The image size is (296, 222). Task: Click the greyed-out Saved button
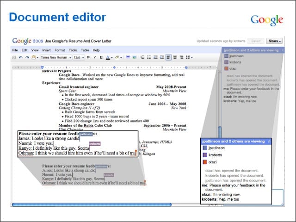(x=256, y=41)
